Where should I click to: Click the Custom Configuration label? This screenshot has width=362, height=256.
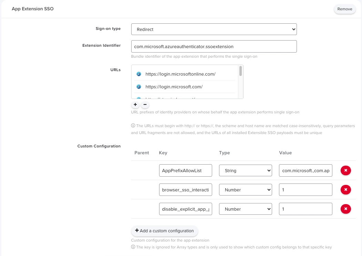[x=99, y=146]
